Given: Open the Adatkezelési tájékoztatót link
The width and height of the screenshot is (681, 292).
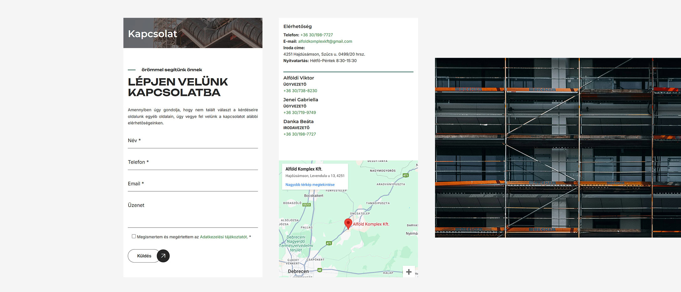Looking at the screenshot, I should tap(223, 237).
